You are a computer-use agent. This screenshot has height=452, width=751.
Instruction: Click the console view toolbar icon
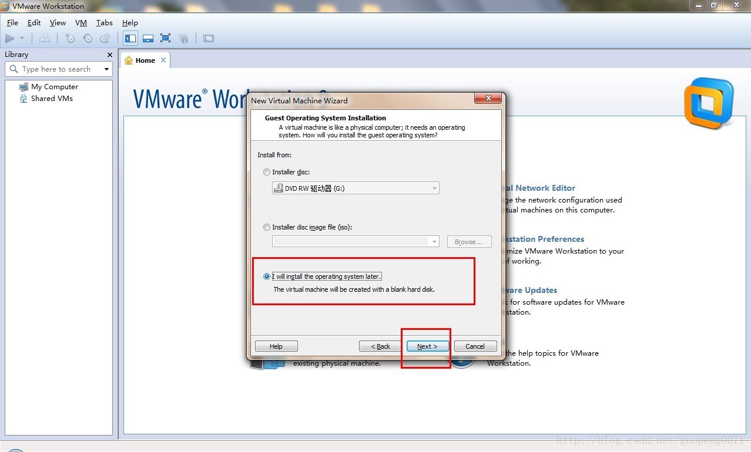(x=209, y=39)
